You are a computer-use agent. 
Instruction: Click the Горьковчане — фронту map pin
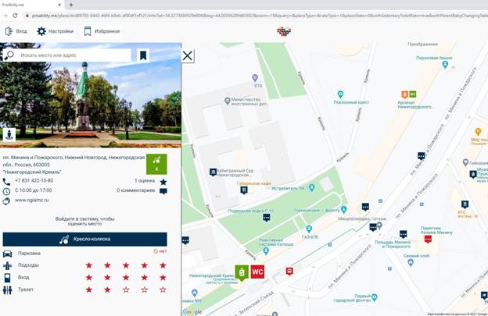coord(343,210)
